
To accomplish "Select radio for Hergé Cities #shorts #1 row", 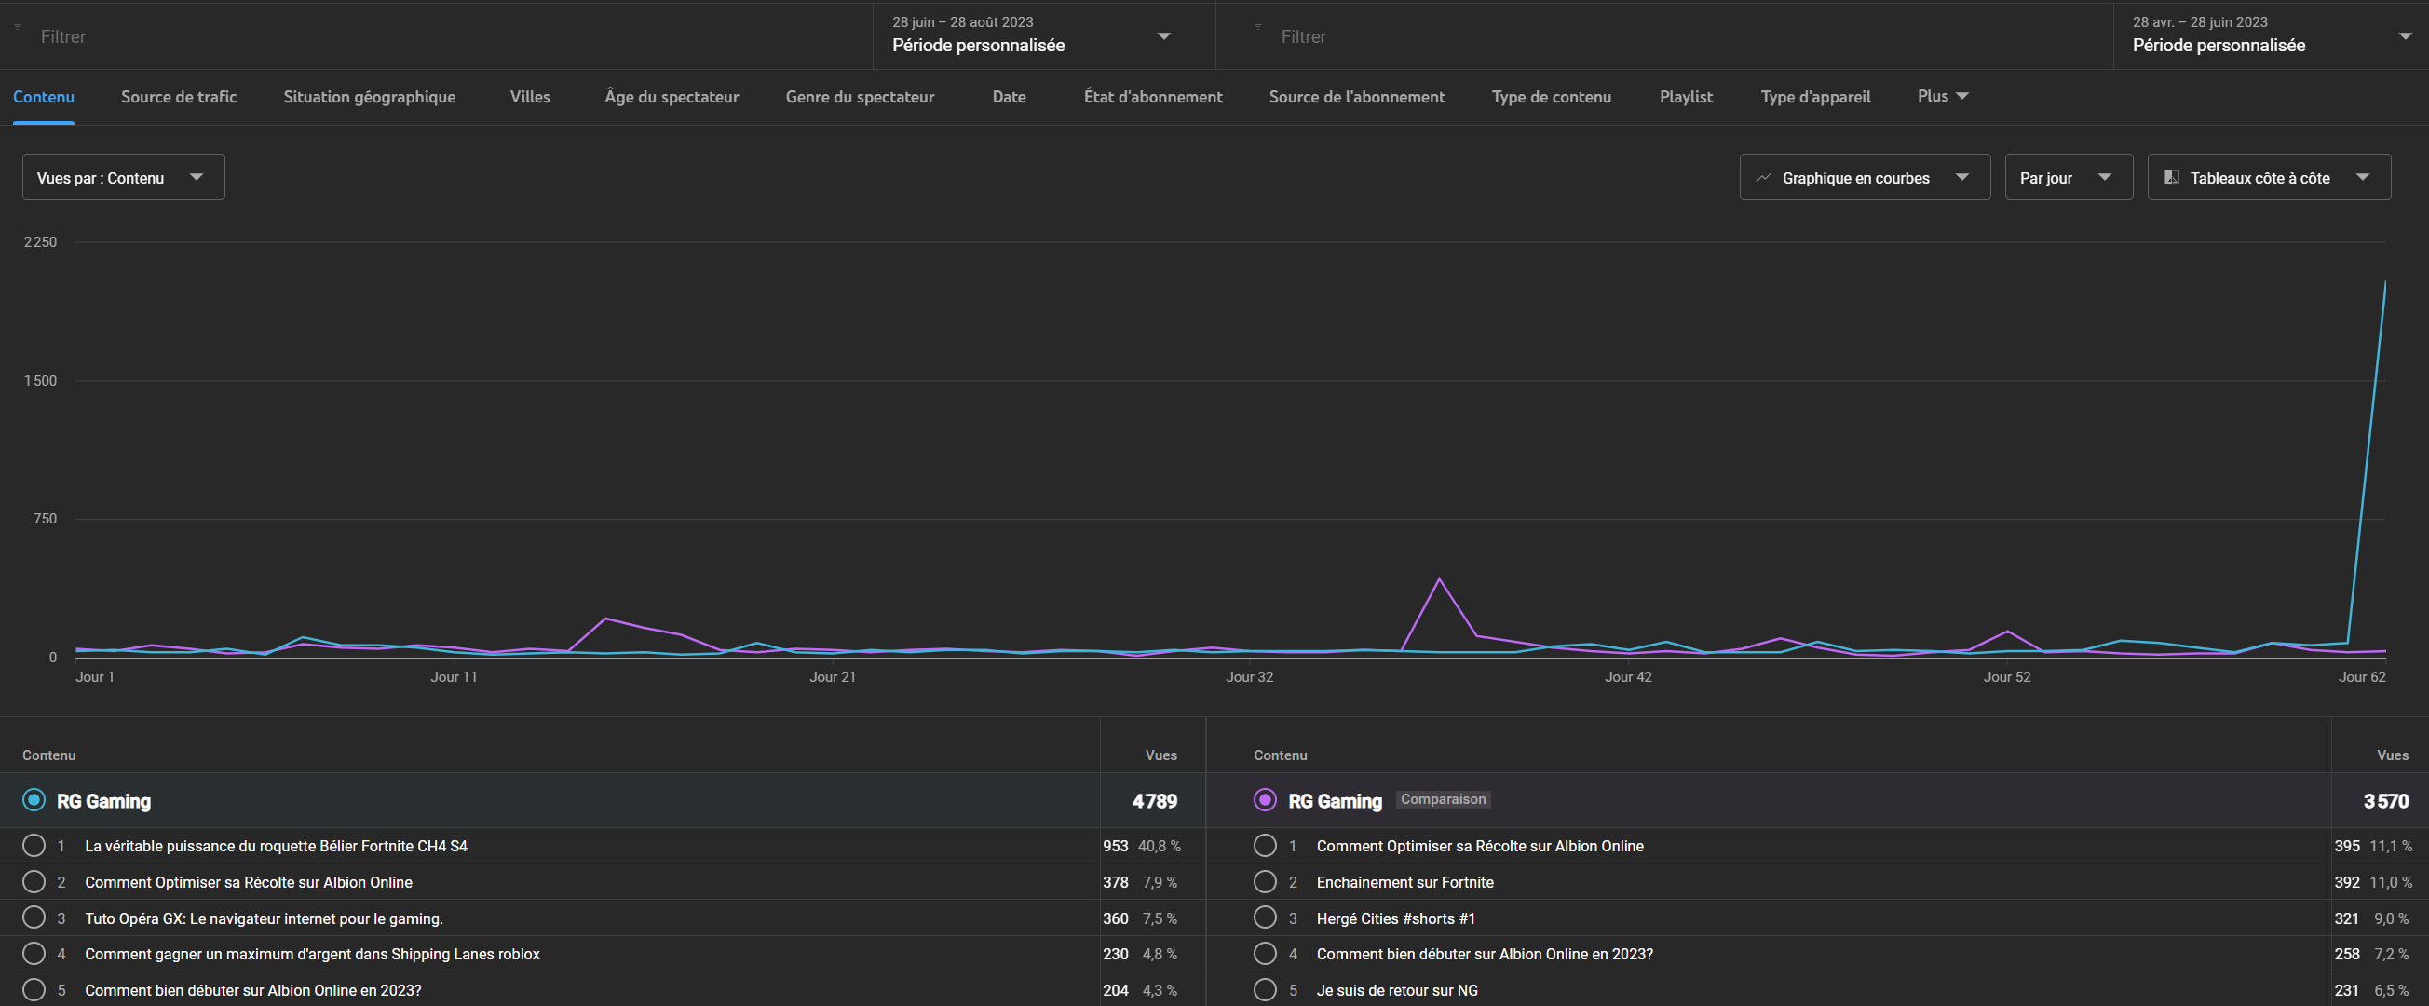I will coord(1265,918).
